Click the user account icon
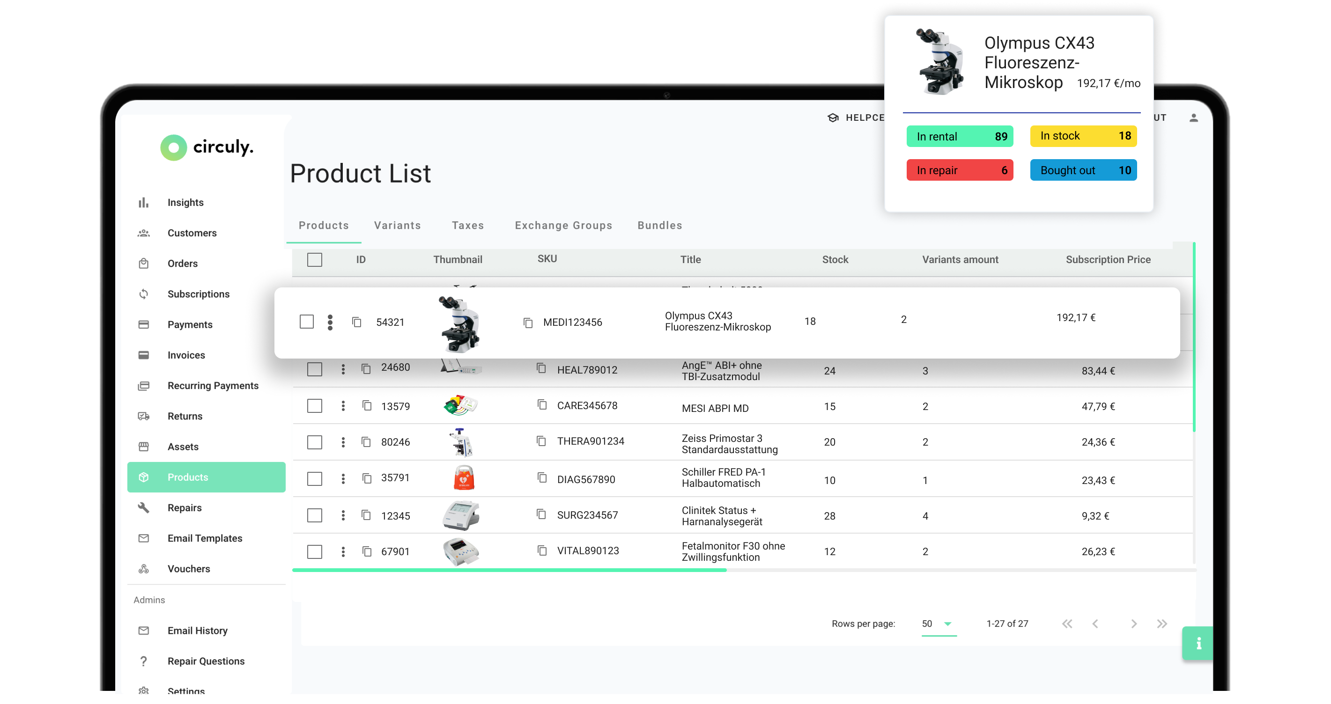 (1194, 118)
